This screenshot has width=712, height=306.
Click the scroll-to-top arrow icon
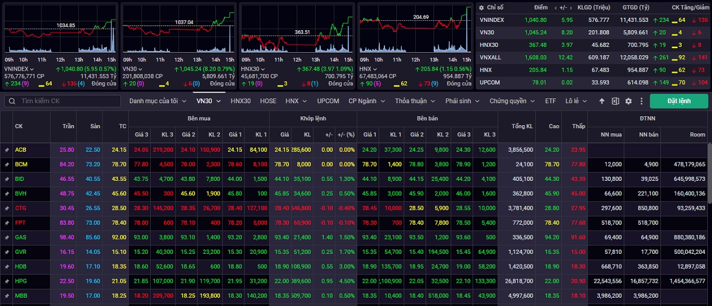click(x=602, y=101)
